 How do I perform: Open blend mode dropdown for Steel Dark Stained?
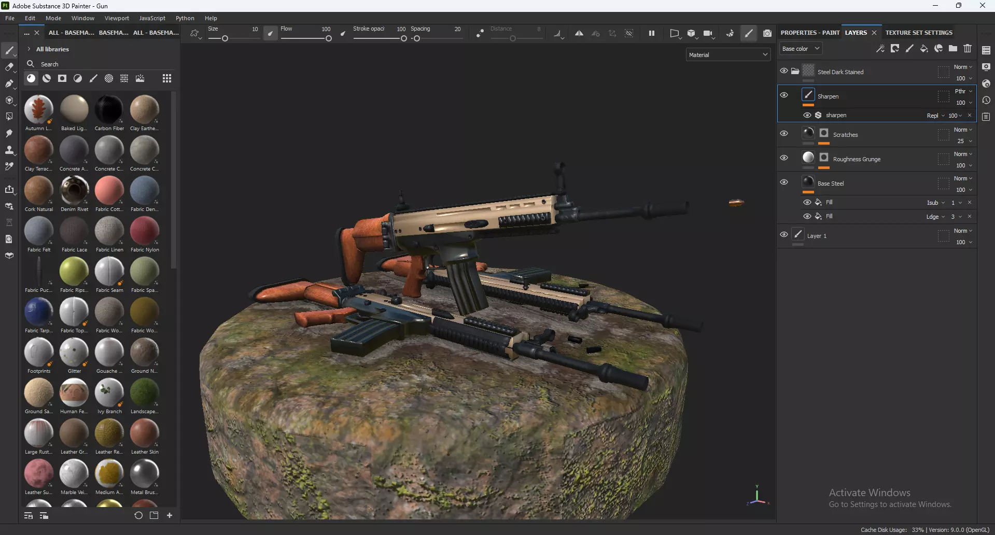click(963, 67)
